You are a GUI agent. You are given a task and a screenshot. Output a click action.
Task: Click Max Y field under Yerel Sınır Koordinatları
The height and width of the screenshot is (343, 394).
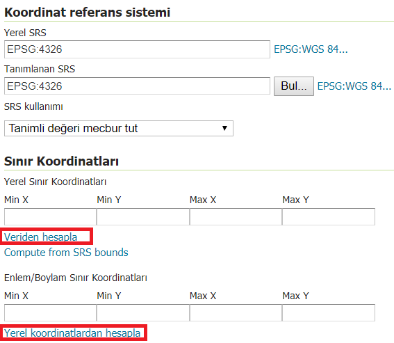coord(329,216)
